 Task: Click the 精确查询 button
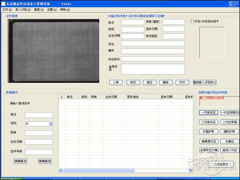click(x=45, y=161)
